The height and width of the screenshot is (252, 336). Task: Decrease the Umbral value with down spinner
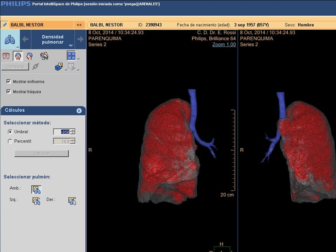pyautogui.click(x=73, y=133)
